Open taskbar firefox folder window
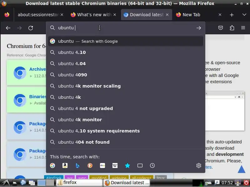This screenshot has width=250, height=187. pos(79,183)
